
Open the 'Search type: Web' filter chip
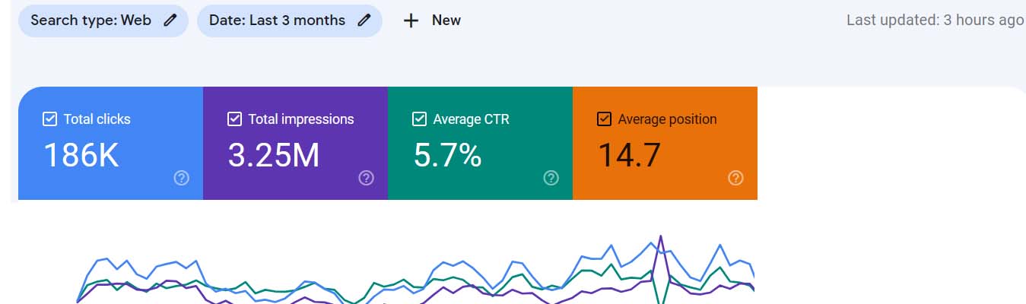pos(91,21)
